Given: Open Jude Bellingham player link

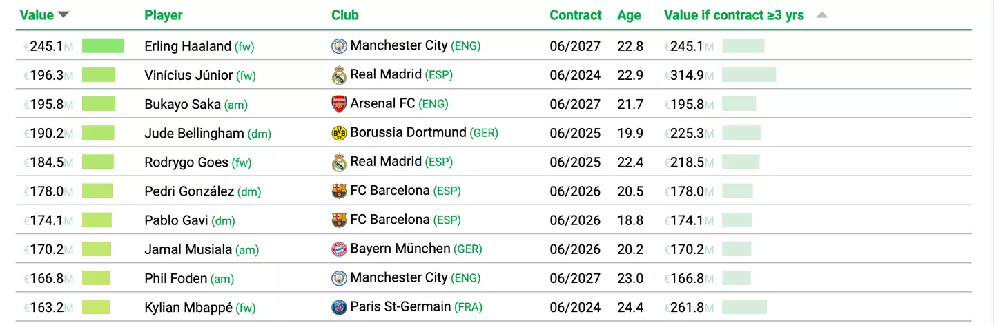Looking at the screenshot, I should (x=194, y=133).
